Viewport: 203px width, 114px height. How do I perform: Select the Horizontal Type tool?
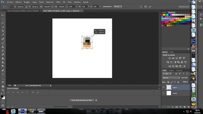click(3, 74)
